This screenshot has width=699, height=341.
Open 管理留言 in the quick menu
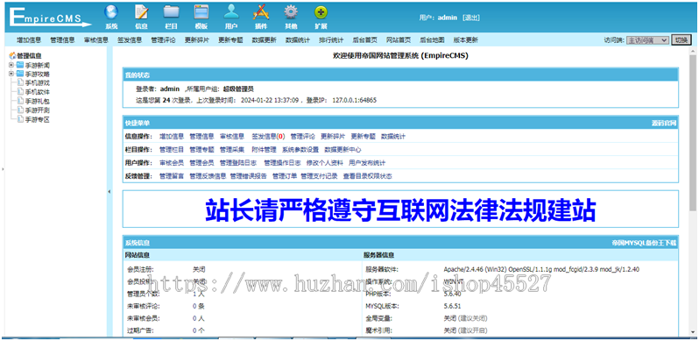(x=172, y=176)
